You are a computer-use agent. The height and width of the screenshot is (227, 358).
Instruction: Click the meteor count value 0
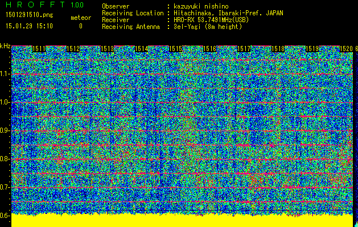[80, 26]
